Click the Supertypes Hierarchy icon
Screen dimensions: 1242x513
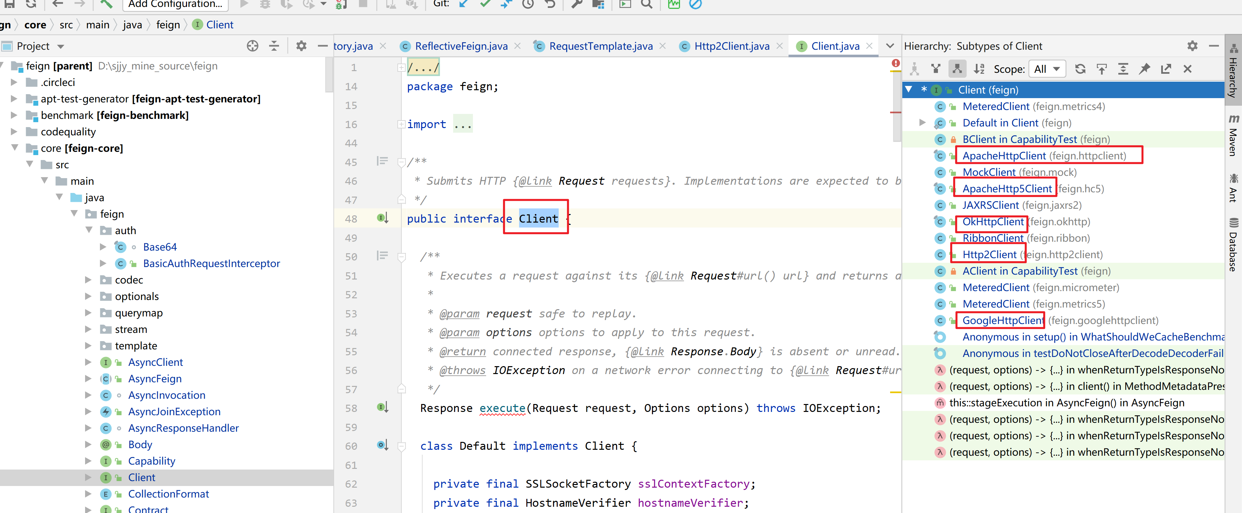click(935, 69)
